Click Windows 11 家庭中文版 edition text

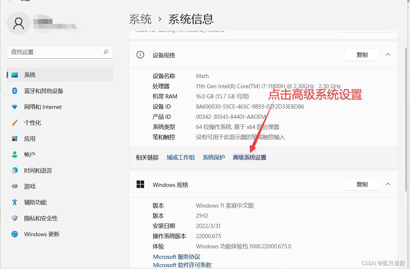pyautogui.click(x=225, y=206)
